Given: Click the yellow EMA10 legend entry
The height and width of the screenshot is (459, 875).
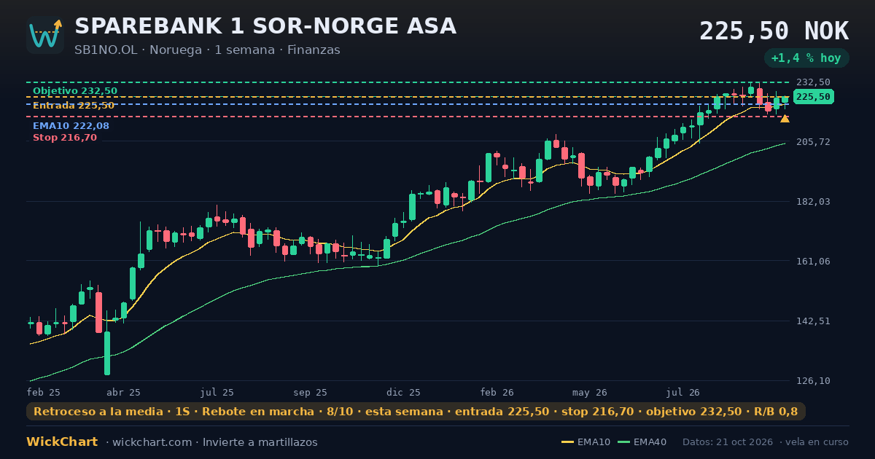Looking at the screenshot, I should coord(586,442).
